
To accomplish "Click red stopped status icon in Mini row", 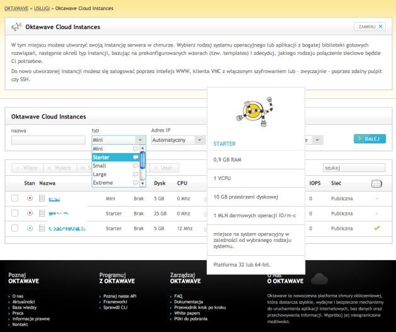I will point(30,198).
